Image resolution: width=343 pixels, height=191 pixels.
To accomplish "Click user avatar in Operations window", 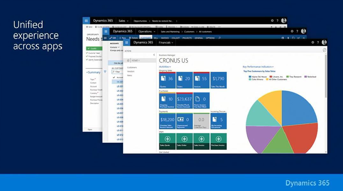I will (303, 31).
